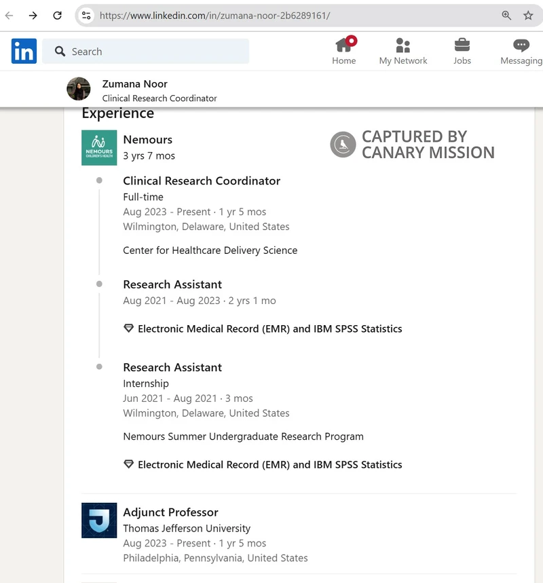Click the Experience section heading

click(x=118, y=113)
